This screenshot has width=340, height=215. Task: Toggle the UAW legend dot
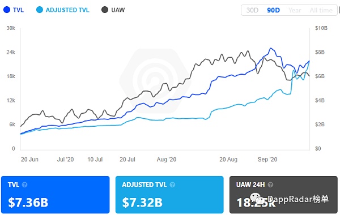click(105, 10)
